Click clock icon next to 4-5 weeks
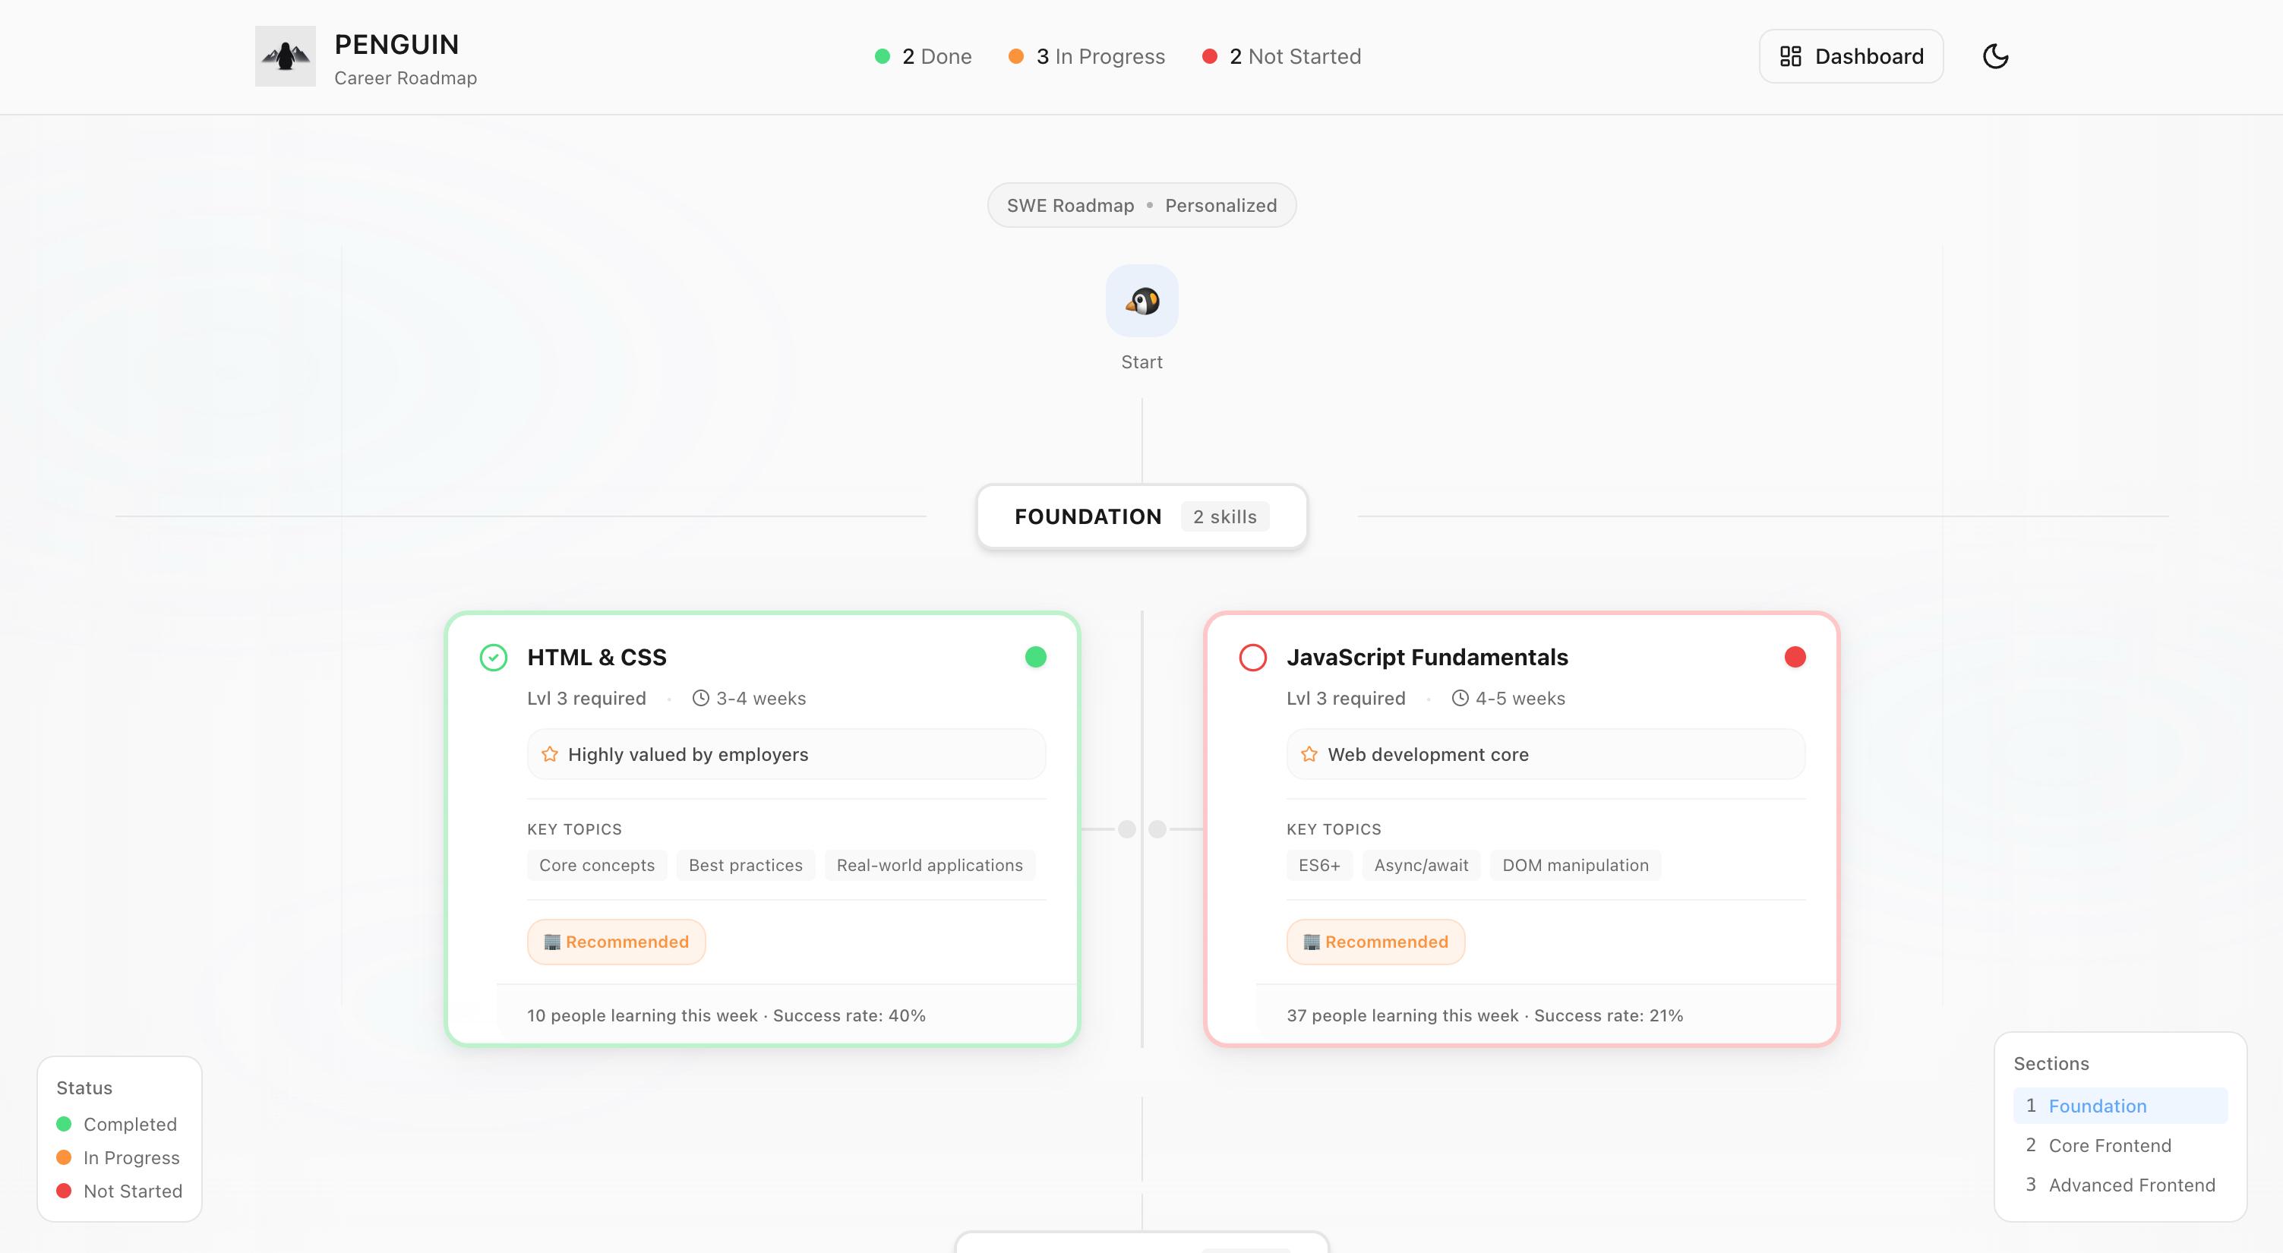Image resolution: width=2283 pixels, height=1253 pixels. 1460,699
